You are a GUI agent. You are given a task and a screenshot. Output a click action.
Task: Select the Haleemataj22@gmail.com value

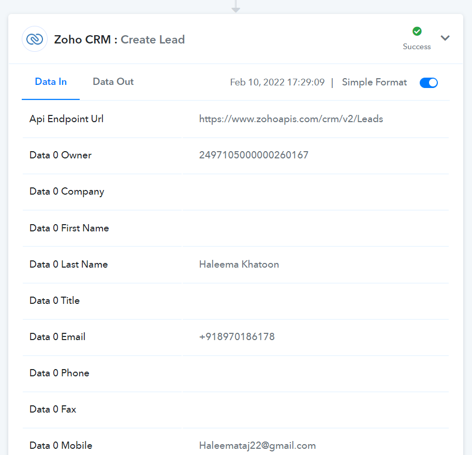pyautogui.click(x=257, y=446)
